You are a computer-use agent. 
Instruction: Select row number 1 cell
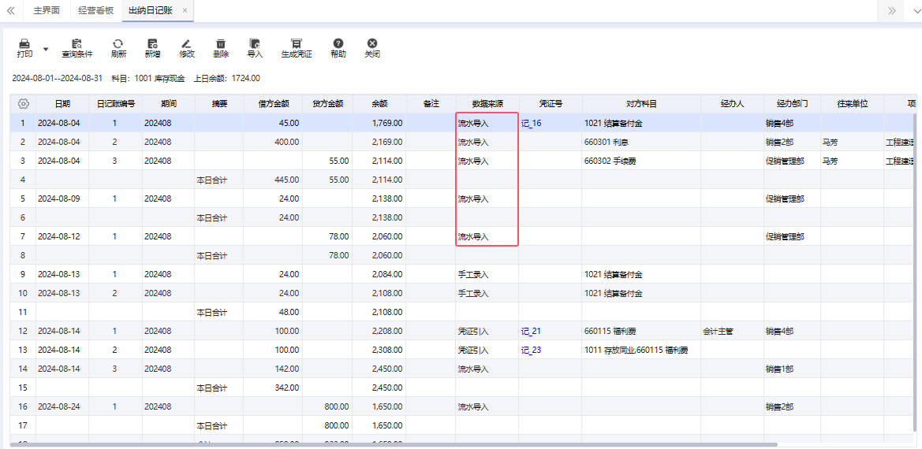(23, 123)
